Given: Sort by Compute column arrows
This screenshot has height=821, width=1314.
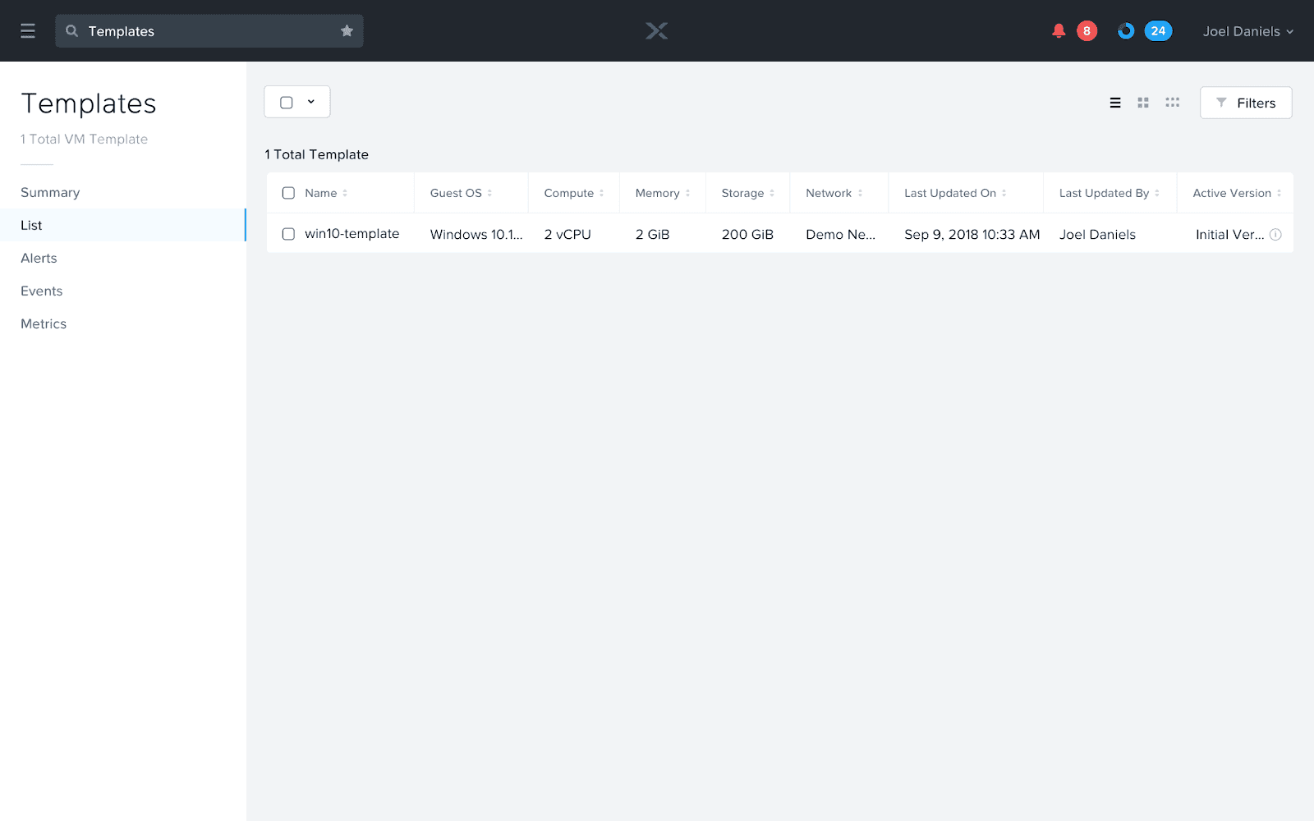Looking at the screenshot, I should (x=601, y=194).
